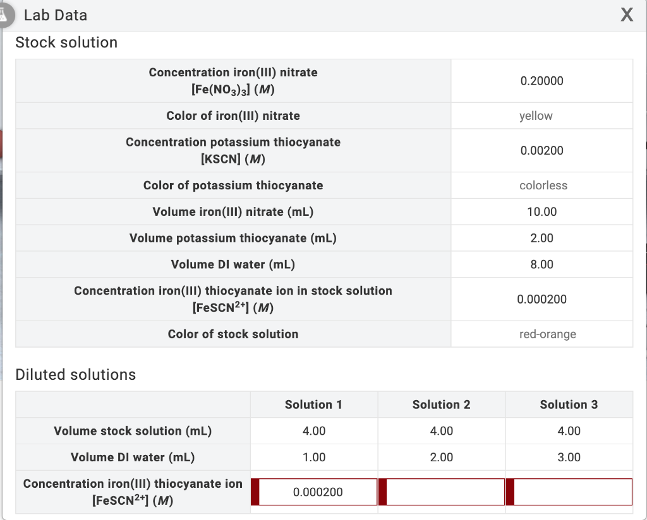This screenshot has width=647, height=520.
Task: Click the color value 'red-orange'
Action: (548, 334)
